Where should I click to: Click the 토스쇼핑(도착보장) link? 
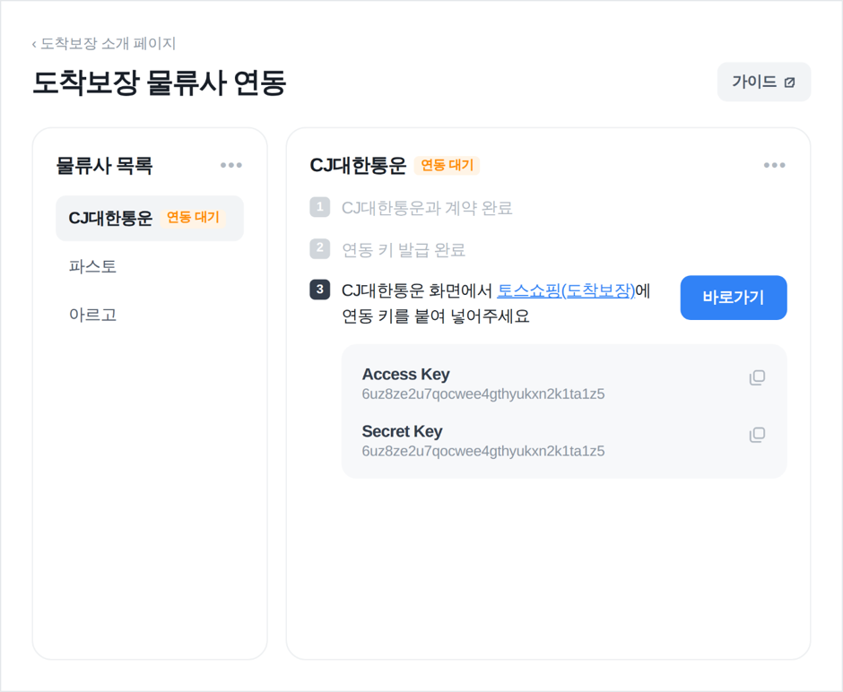(x=566, y=290)
